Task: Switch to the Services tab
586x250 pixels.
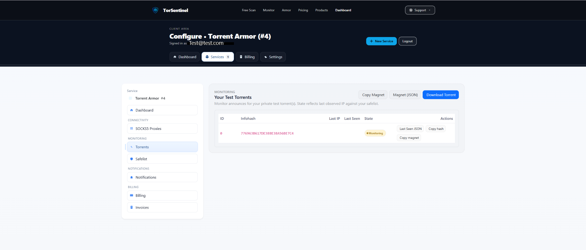Action: click(x=218, y=57)
